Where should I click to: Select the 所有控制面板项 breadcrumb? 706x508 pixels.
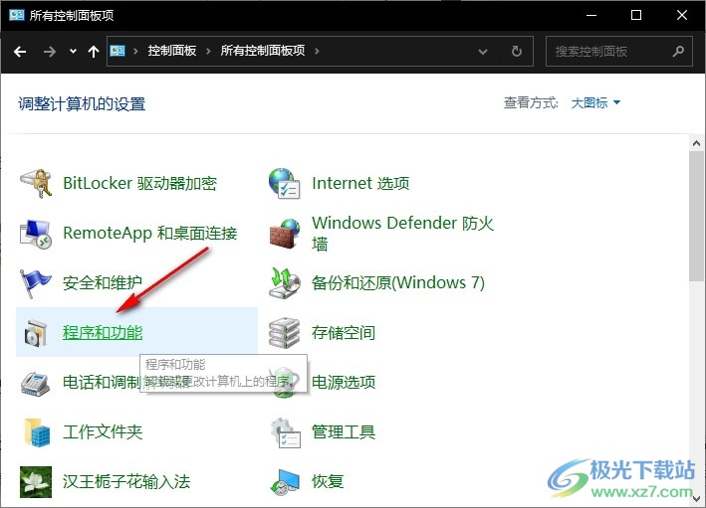click(263, 51)
